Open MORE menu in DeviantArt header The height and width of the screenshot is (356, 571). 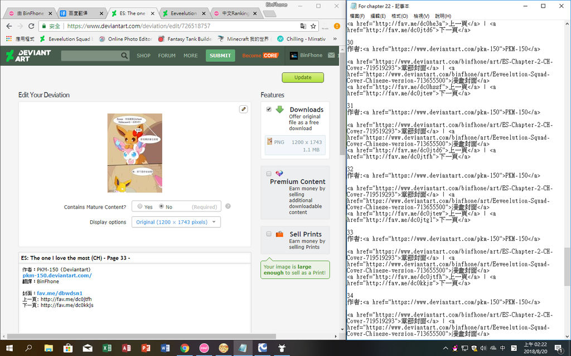[x=191, y=56]
